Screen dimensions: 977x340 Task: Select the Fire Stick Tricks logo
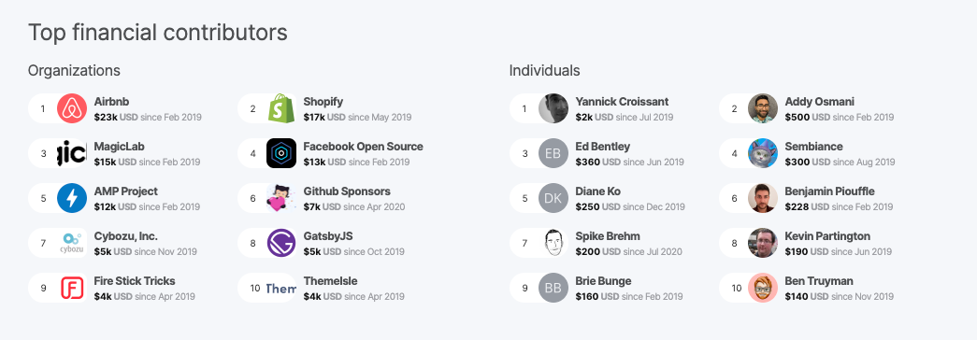(72, 288)
